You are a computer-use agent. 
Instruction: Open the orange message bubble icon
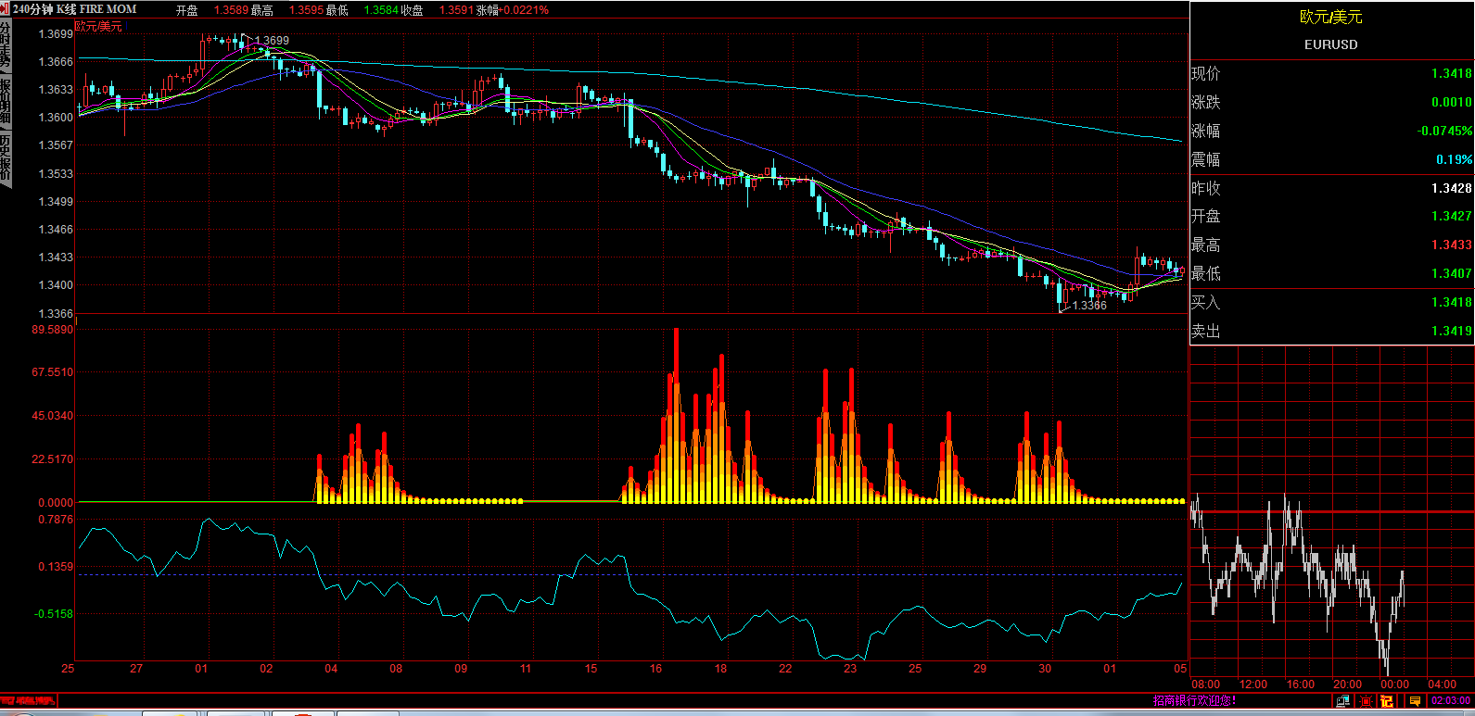pyautogui.click(x=1415, y=701)
